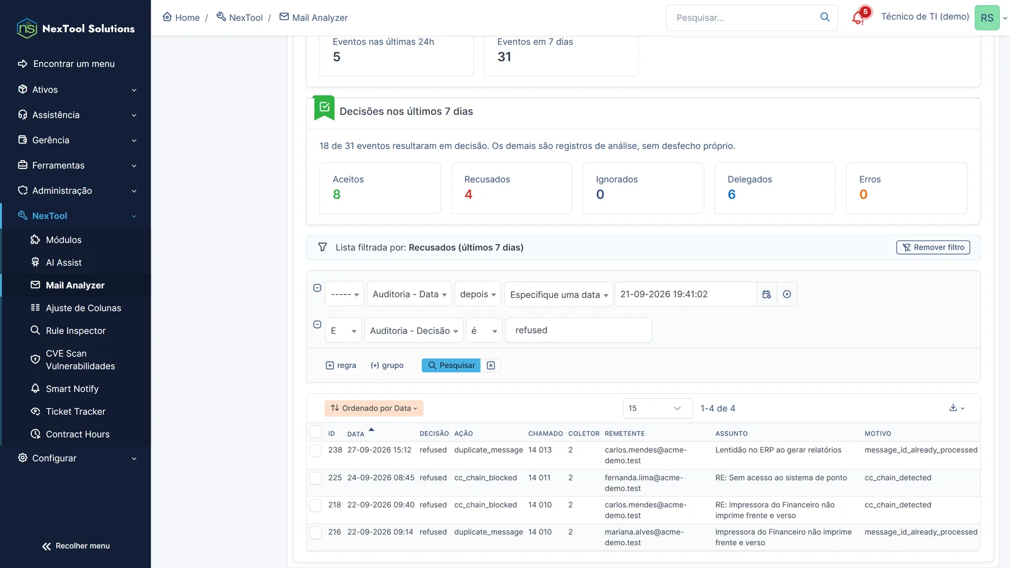The height and width of the screenshot is (568, 1010).
Task: Click the search magnifier icon
Action: click(824, 18)
